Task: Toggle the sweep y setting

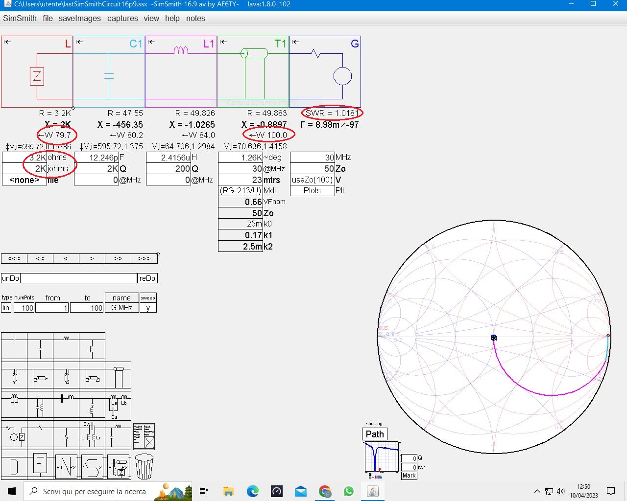Action: (148, 308)
